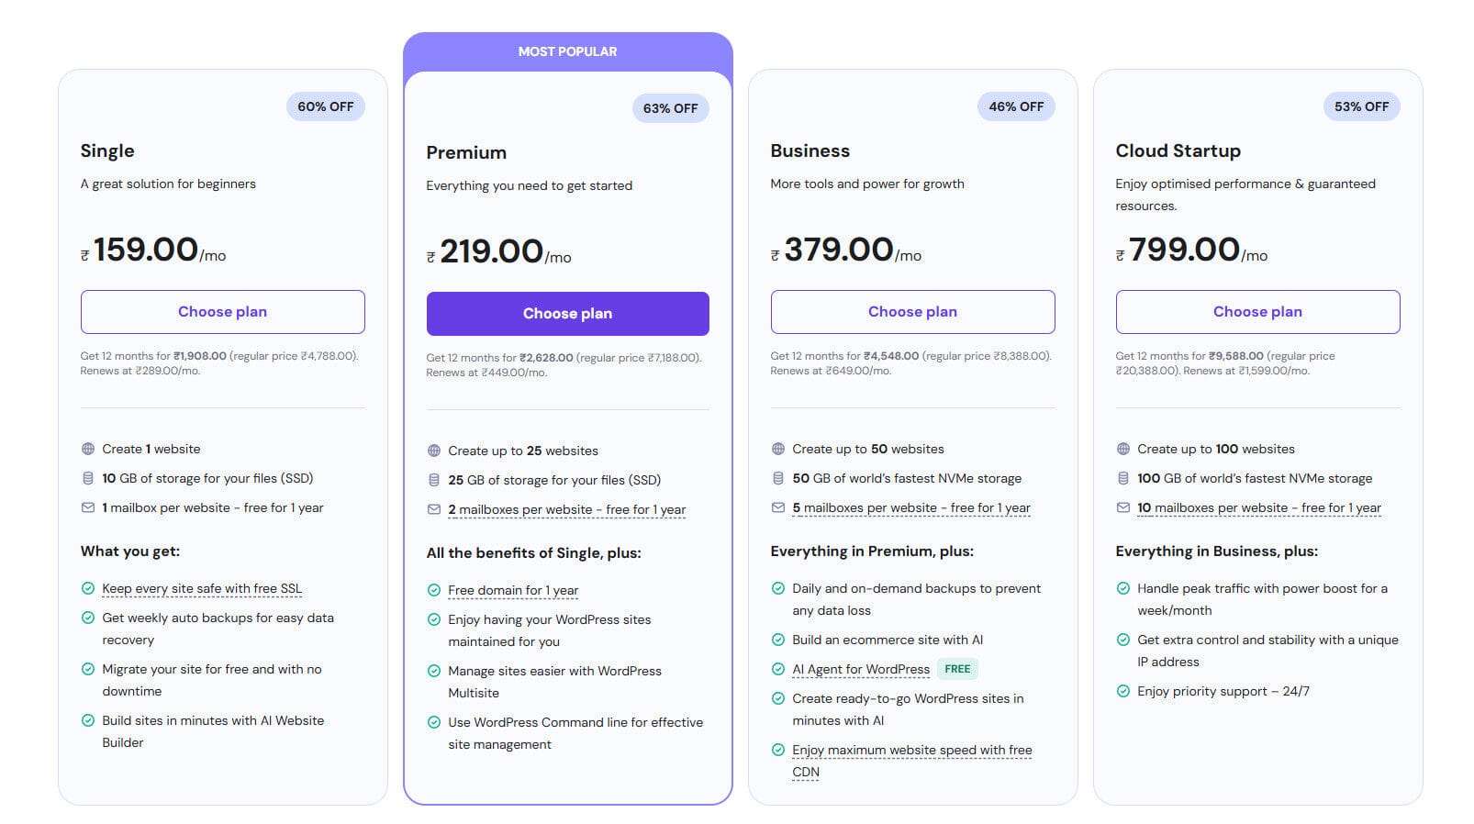
Task: Choose the Single plan
Action: pyautogui.click(x=222, y=312)
